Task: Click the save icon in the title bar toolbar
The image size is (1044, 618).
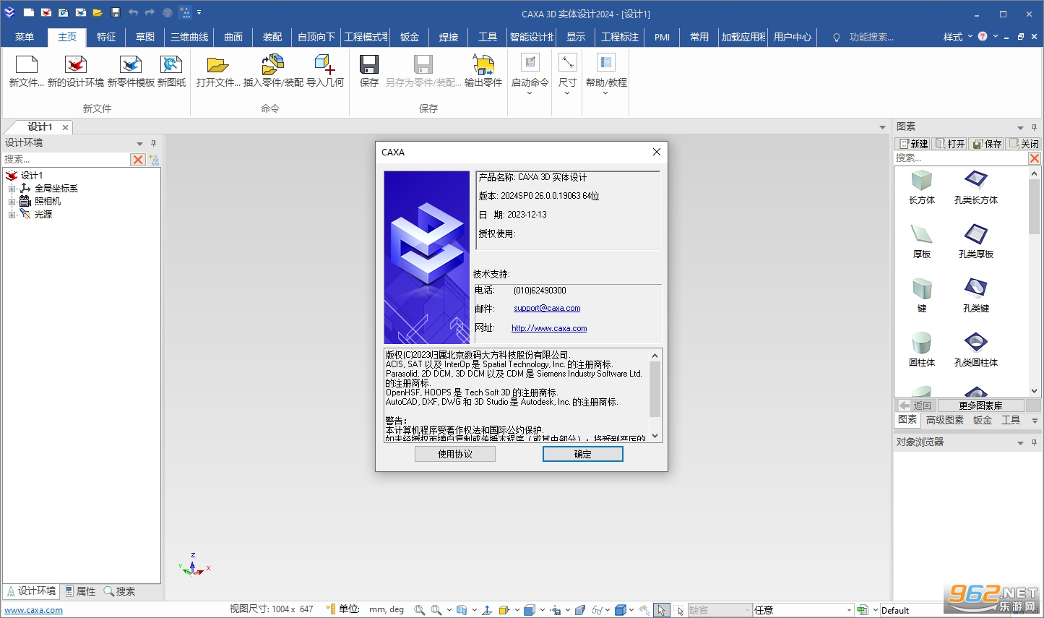Action: [x=115, y=12]
